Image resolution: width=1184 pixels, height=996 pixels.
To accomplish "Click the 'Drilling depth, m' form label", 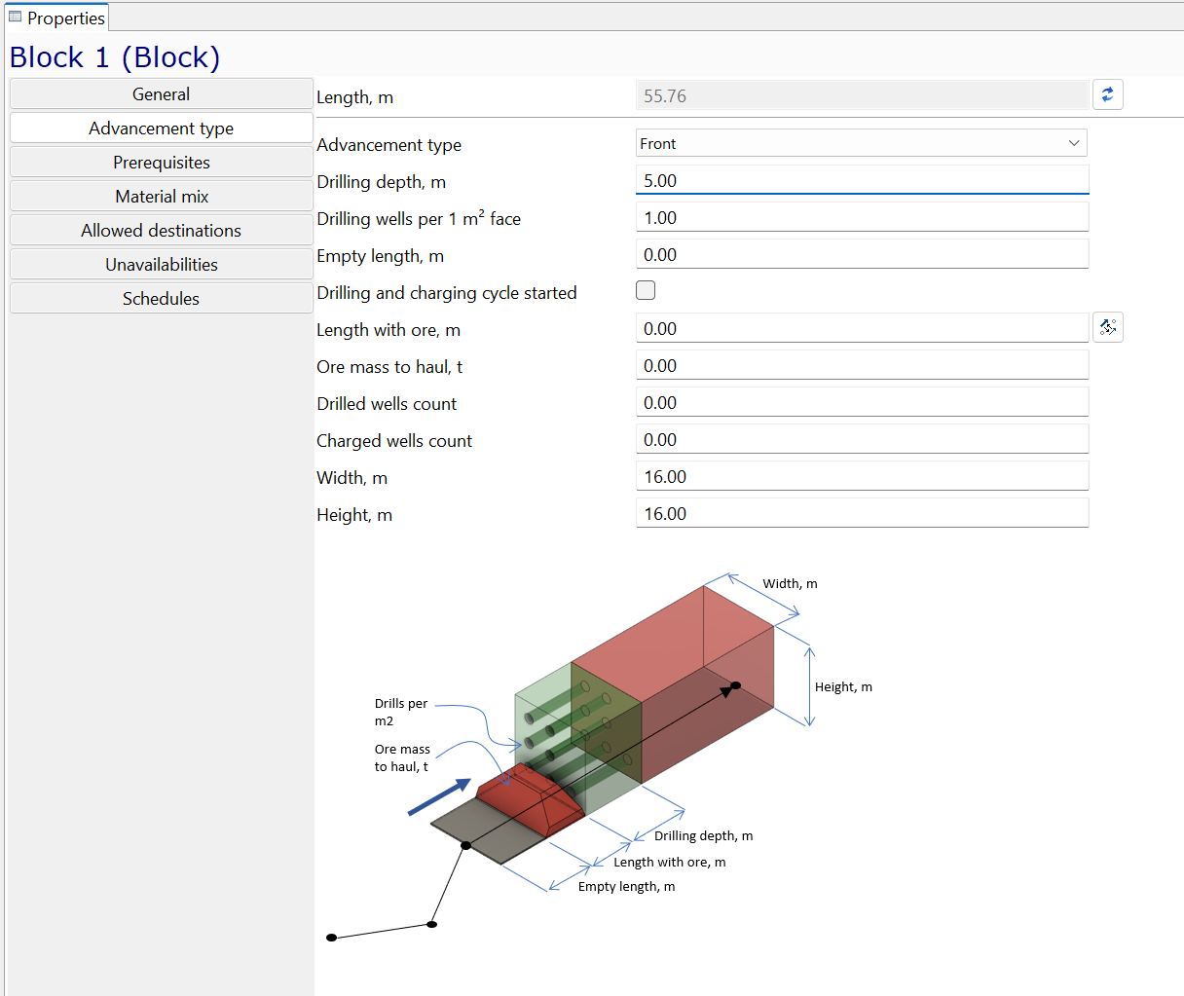I will click(x=382, y=182).
